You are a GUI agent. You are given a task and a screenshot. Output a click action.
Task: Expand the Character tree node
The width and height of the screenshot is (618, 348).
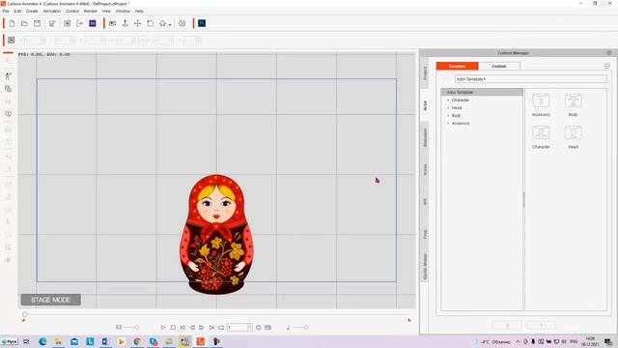point(448,101)
